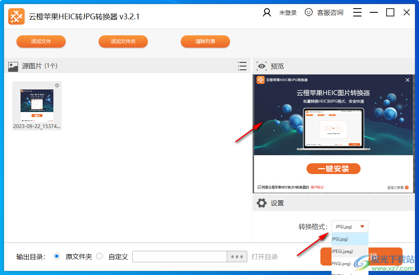Click the 源图片 (1个) heading

tap(39, 66)
